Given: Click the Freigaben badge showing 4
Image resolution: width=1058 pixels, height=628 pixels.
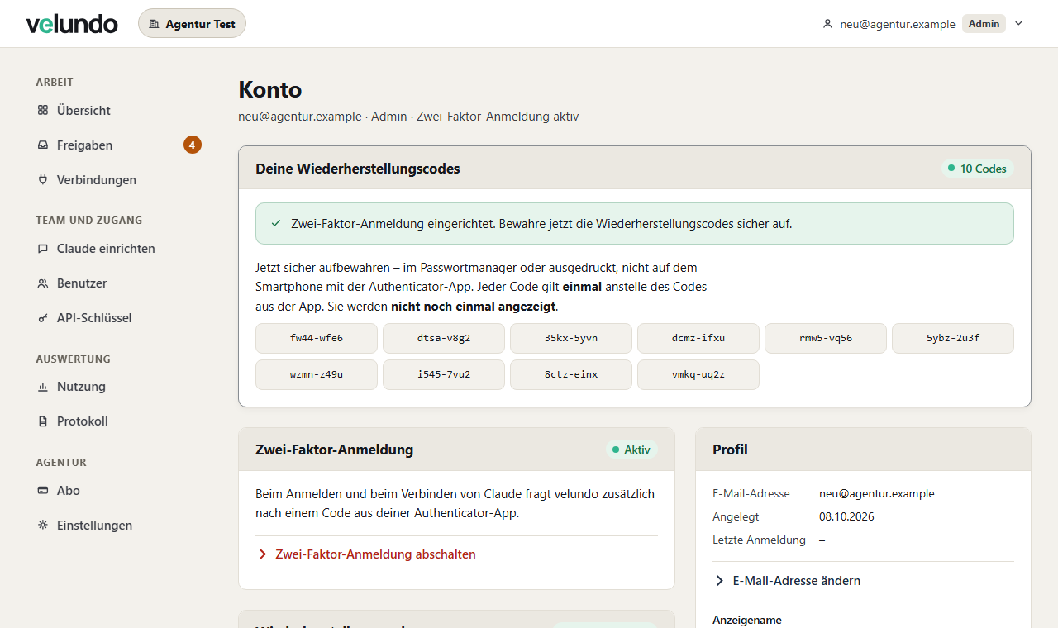Looking at the screenshot, I should pyautogui.click(x=193, y=145).
